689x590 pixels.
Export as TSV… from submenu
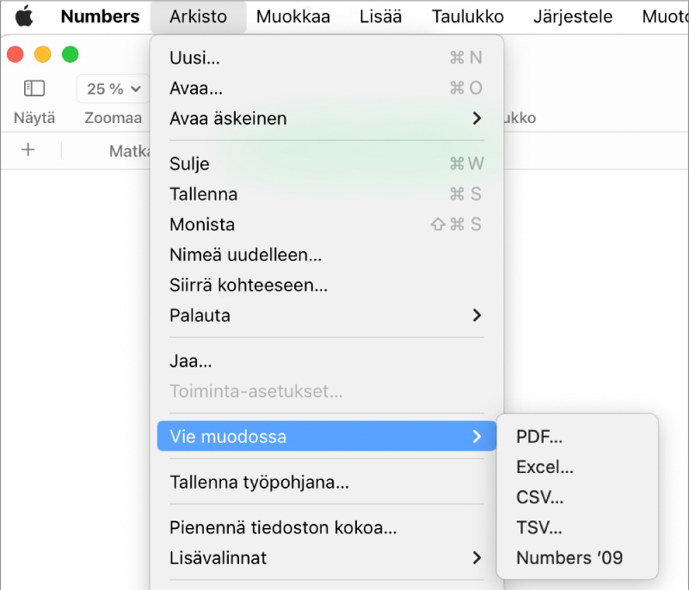[577, 527]
